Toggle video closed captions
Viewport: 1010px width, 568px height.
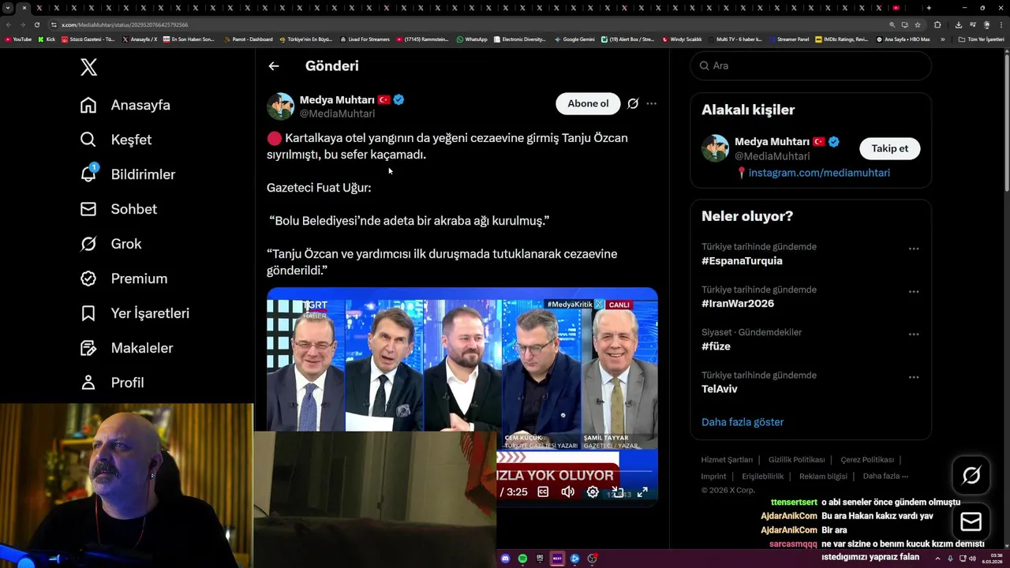tap(543, 492)
